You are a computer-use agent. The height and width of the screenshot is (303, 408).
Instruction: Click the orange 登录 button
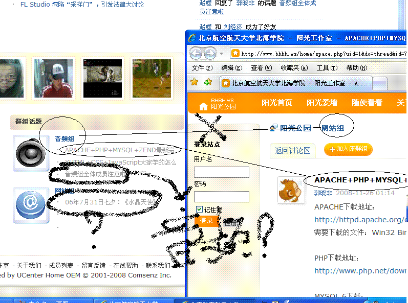coord(206,221)
